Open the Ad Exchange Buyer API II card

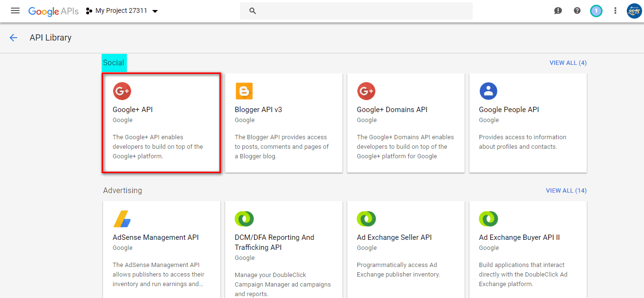[528, 248]
